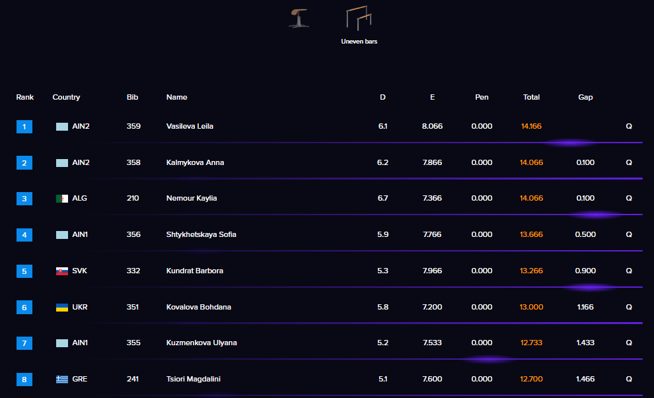Click bib number 210
Image resolution: width=654 pixels, height=398 pixels.
(x=133, y=199)
